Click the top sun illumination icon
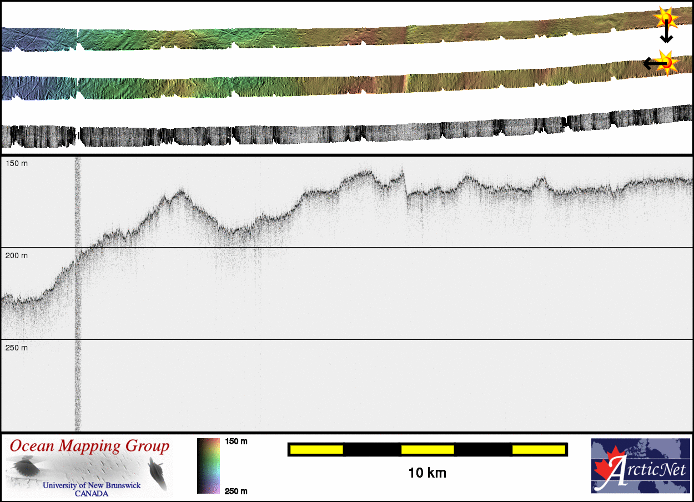 click(666, 18)
